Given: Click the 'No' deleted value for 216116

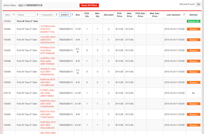Looking at the screenshot, I should pyautogui.click(x=193, y=93).
